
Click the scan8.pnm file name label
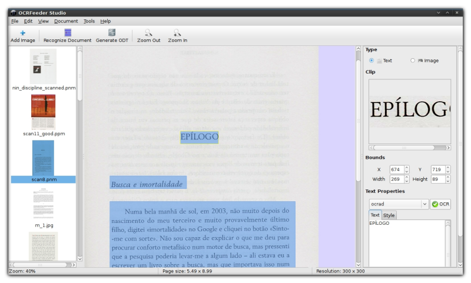[44, 179]
